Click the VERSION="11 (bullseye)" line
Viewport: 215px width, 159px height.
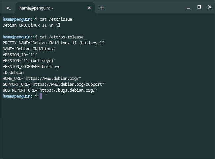[x=29, y=61]
